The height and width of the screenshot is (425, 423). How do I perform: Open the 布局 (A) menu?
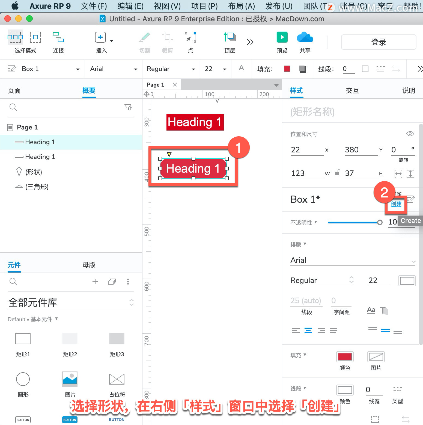tap(242, 6)
